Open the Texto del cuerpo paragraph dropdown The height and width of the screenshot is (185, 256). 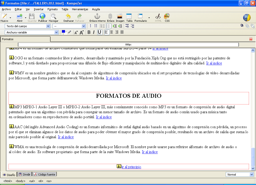coord(27,26)
